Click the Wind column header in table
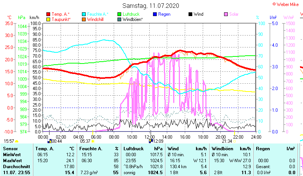The width and height of the screenshot is (303, 176). pos(173,149)
